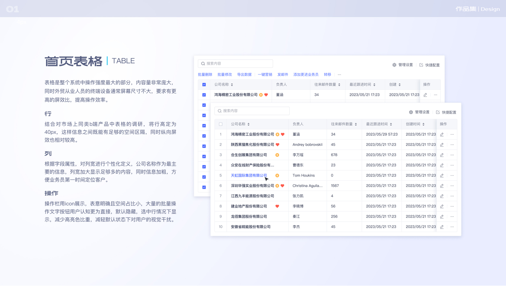Open 快捷配置 in the back table
This screenshot has height=286, width=506.
pyautogui.click(x=429, y=65)
